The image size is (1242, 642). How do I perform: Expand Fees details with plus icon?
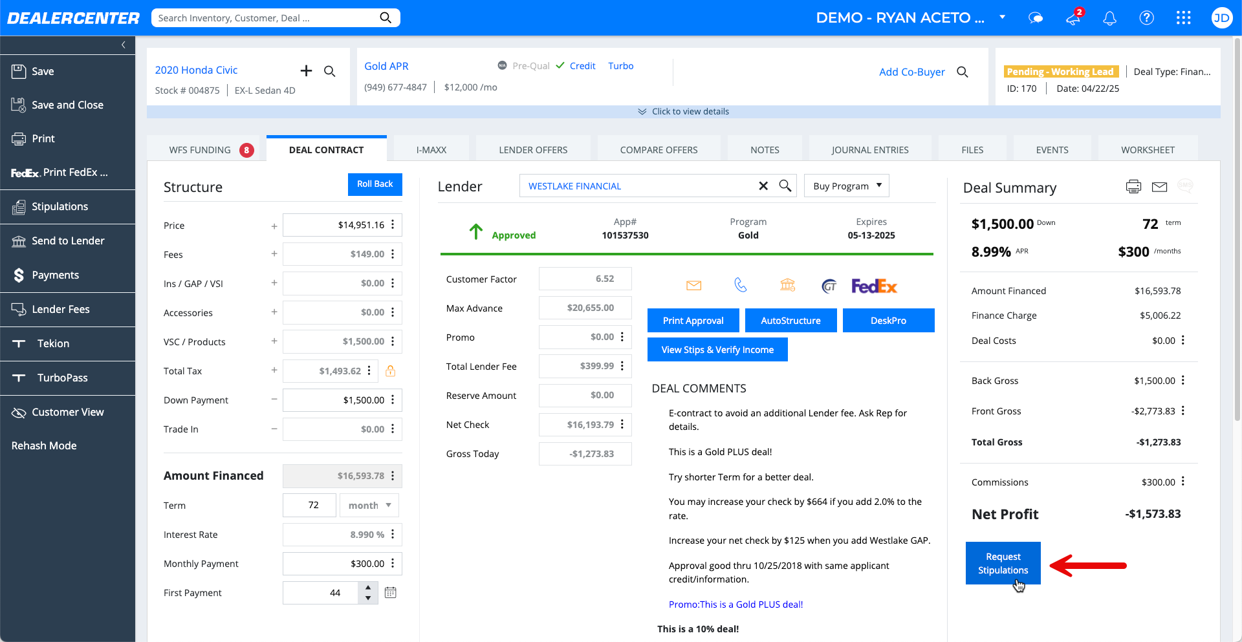point(274,254)
